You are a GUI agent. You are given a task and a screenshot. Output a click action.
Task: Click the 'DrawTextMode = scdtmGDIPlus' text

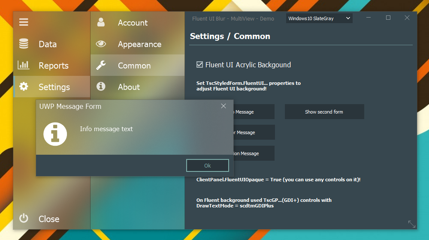[x=235, y=206]
